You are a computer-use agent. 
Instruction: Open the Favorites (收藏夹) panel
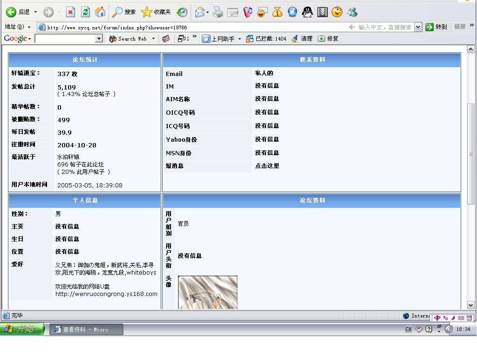click(156, 12)
